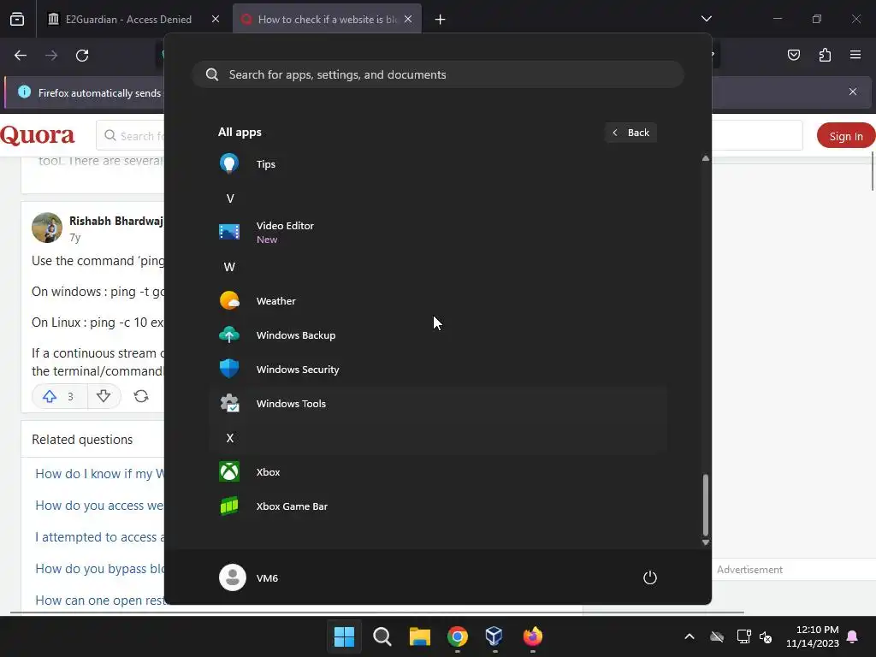This screenshot has height=657, width=876.
Task: Click the Quora search field
Action: [131, 136]
